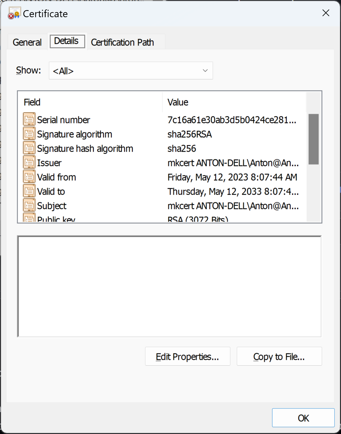341x434 pixels.
Task: Click the Valid to field icon
Action: 29,190
